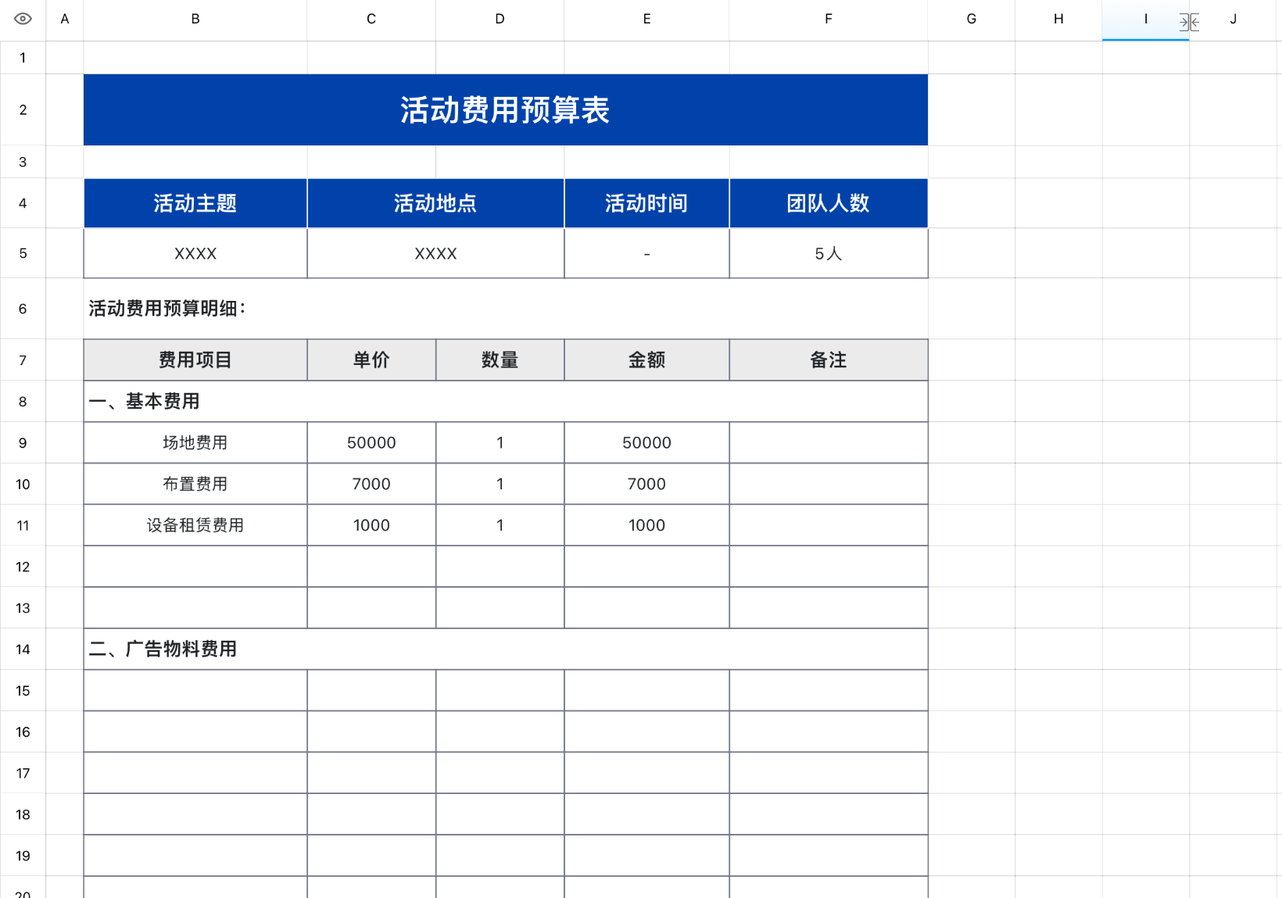Image resolution: width=1282 pixels, height=898 pixels.
Task: Select the 7000 amount cell in column E
Action: pos(646,485)
